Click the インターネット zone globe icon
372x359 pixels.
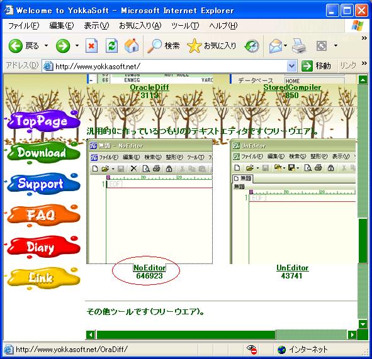click(281, 350)
